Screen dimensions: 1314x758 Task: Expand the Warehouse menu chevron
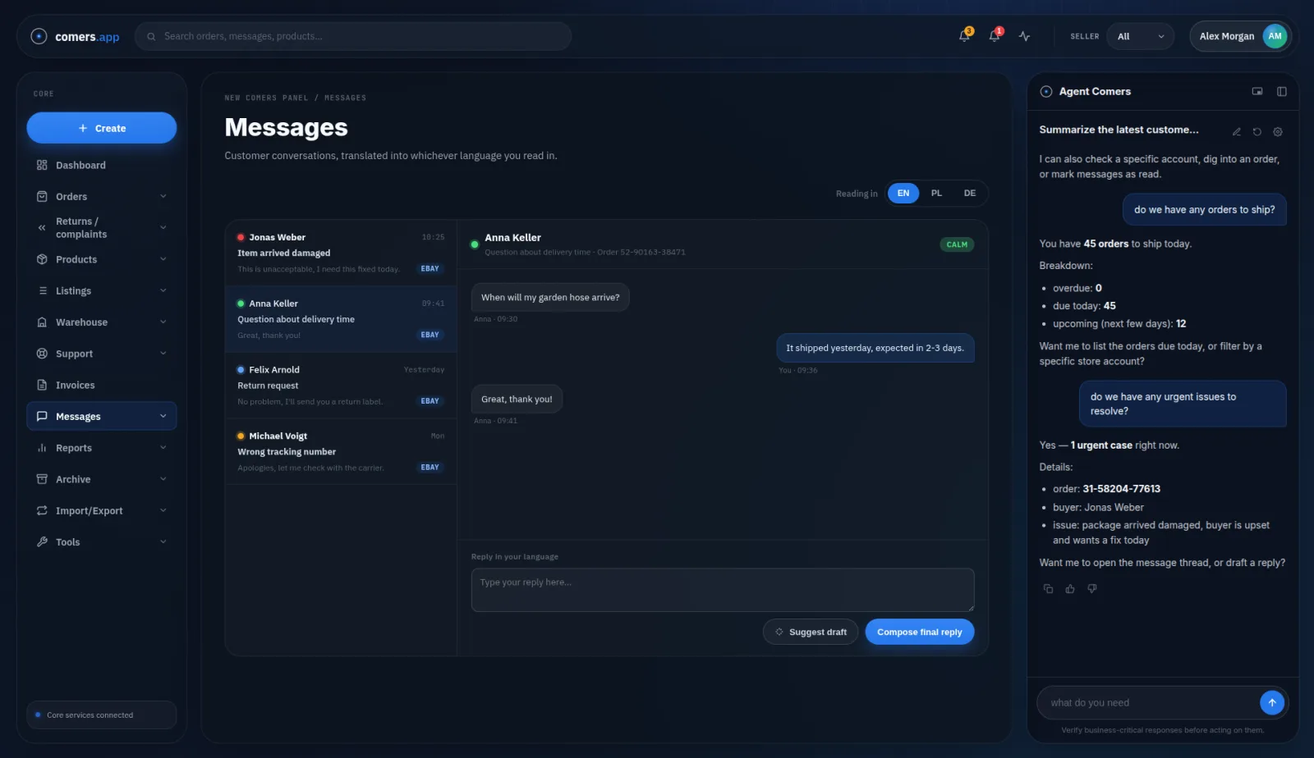point(163,322)
